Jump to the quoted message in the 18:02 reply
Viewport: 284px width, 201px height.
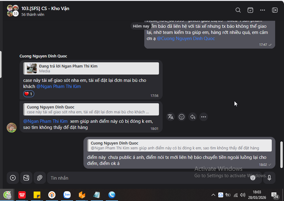tap(179, 145)
